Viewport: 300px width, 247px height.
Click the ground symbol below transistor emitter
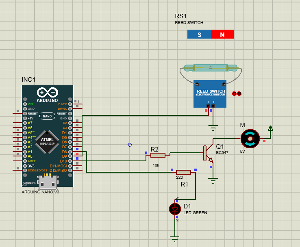pos(213,181)
